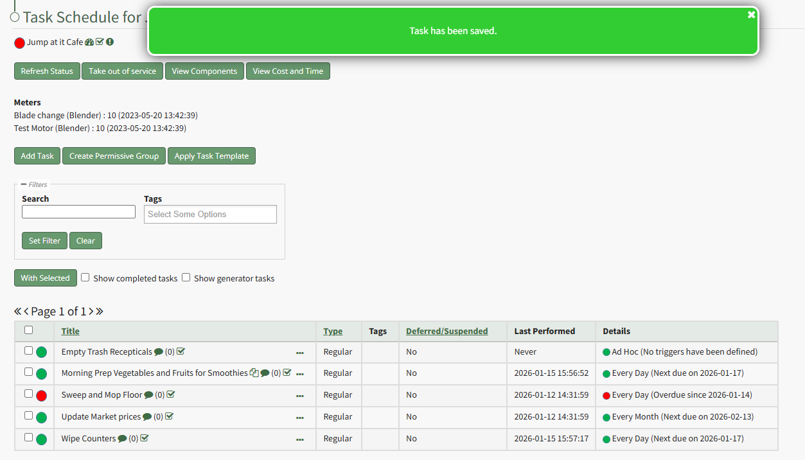Close the 'Task has been saved' notification

751,15
